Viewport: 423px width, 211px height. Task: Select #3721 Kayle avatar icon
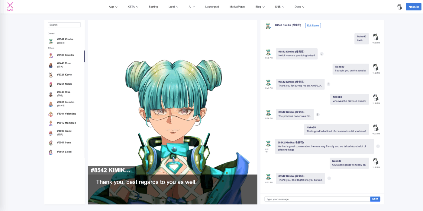(x=51, y=75)
